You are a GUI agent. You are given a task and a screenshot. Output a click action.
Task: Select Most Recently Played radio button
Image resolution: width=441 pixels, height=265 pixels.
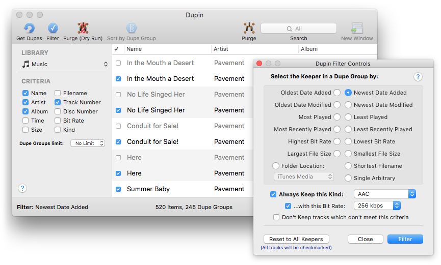[x=337, y=129]
